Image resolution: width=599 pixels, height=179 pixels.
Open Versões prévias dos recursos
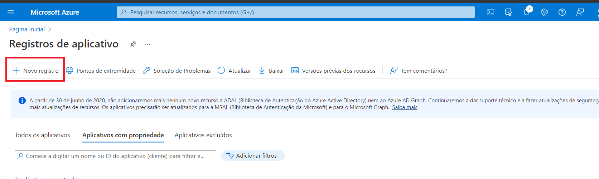click(x=333, y=71)
